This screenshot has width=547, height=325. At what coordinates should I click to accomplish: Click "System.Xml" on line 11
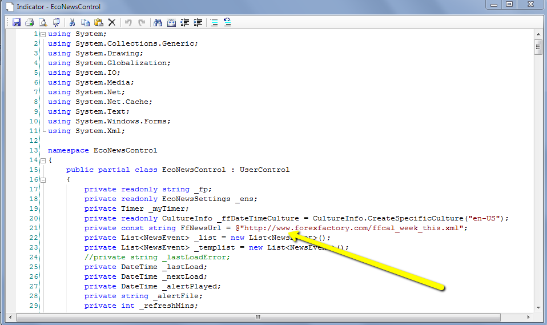tap(98, 131)
